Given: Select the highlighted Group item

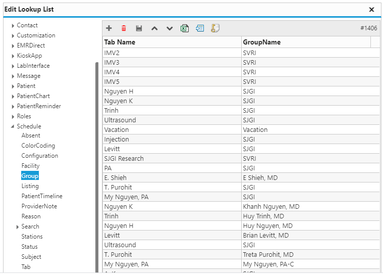Looking at the screenshot, I should point(30,176).
